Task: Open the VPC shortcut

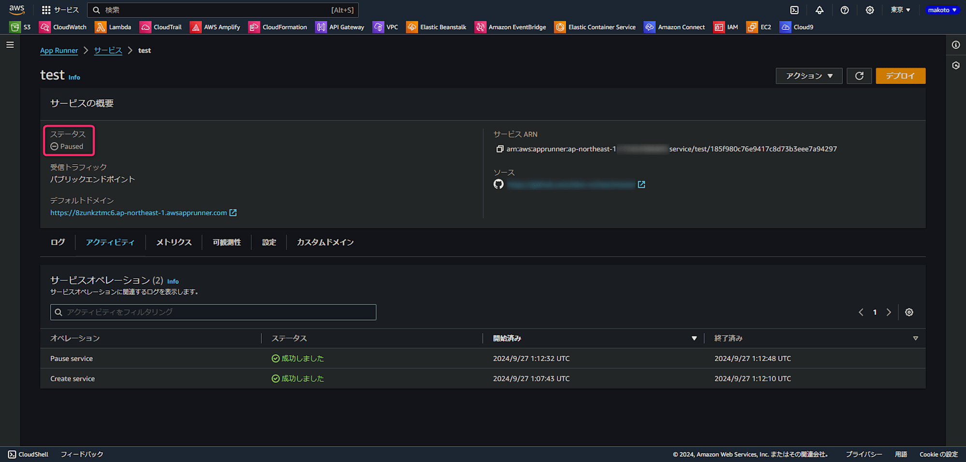Action: 385,27
